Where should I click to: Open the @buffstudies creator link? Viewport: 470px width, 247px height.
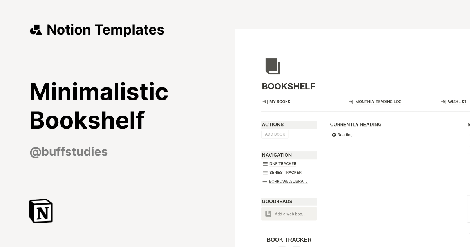[69, 152]
